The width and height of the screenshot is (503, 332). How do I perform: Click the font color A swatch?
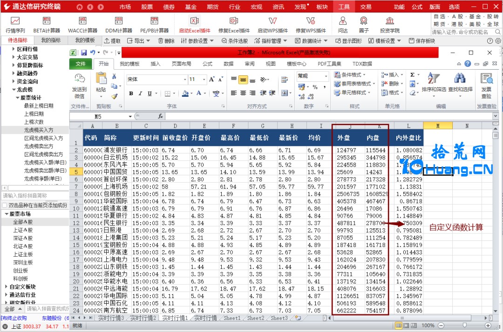coord(198,93)
